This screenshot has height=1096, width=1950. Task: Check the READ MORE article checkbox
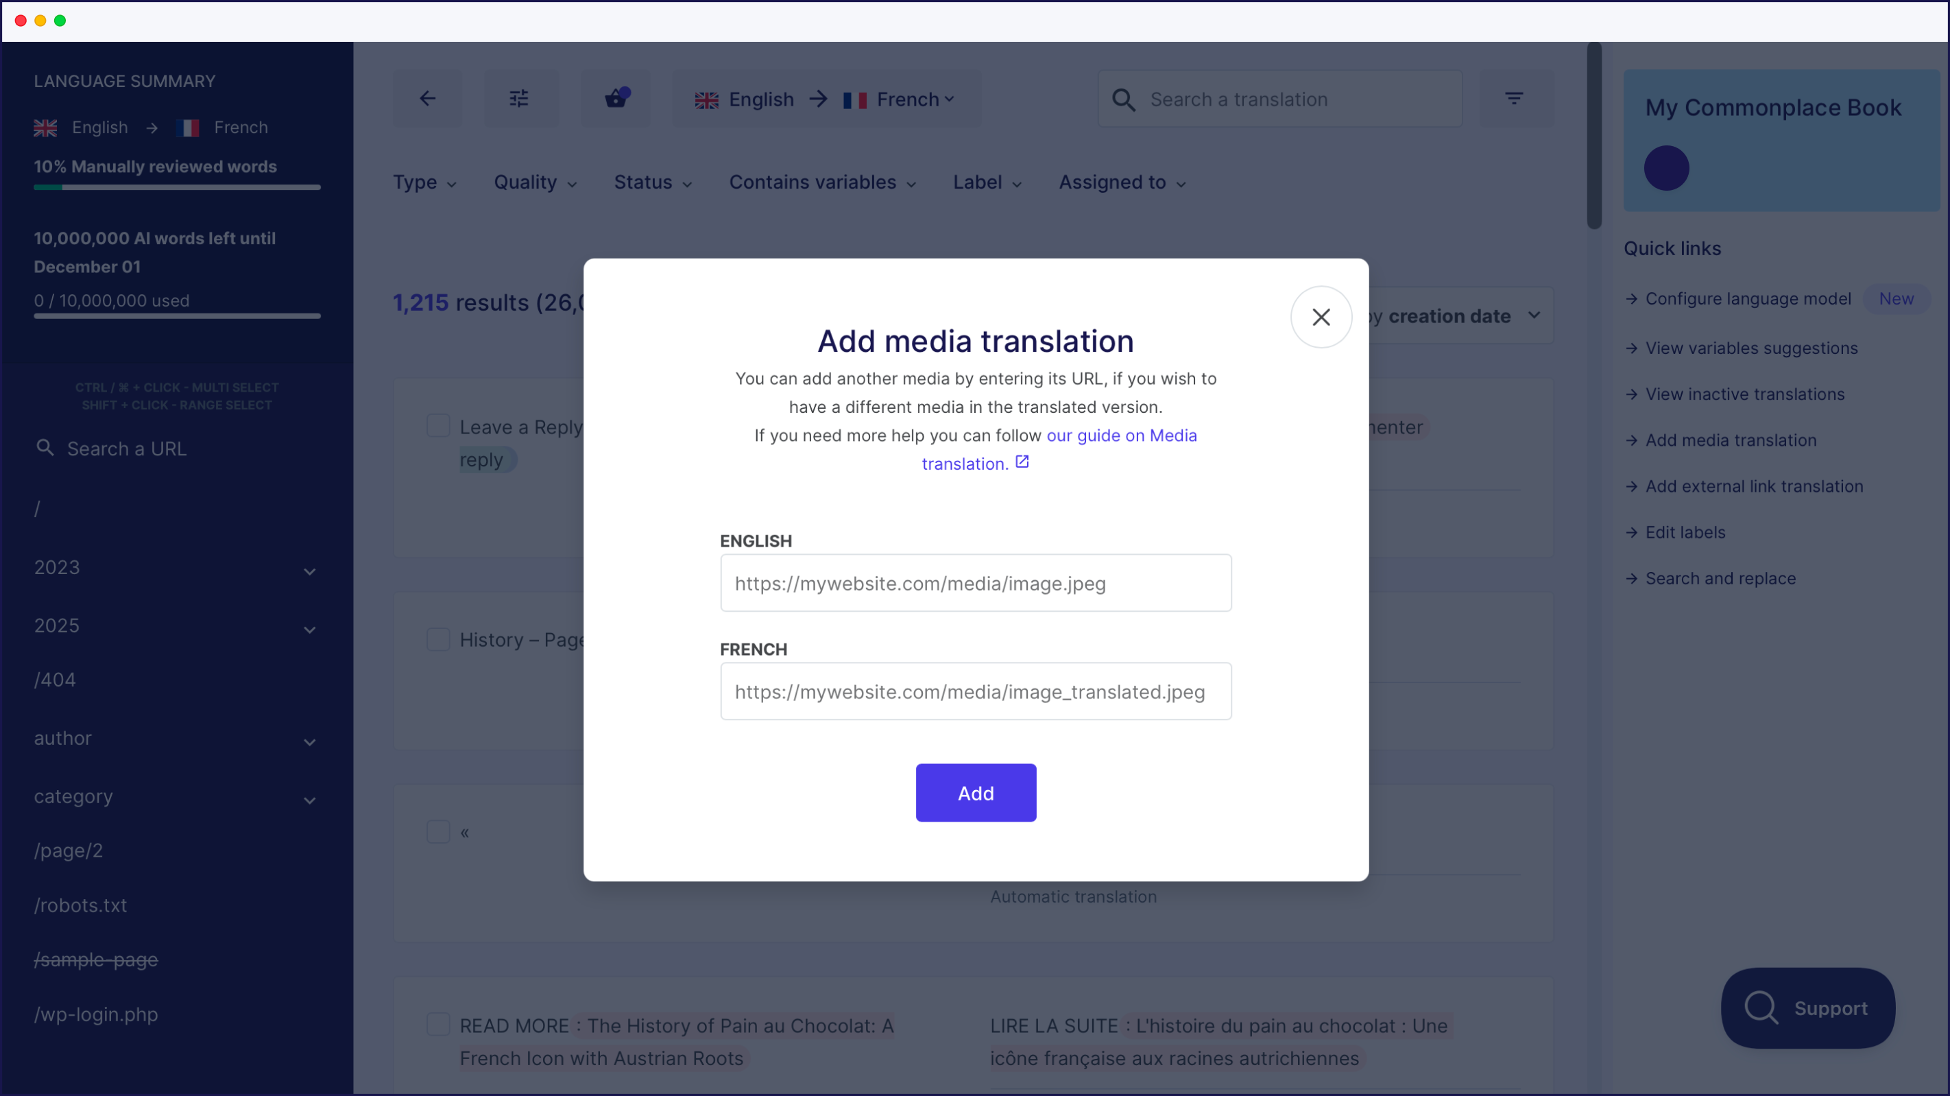pos(438,1024)
